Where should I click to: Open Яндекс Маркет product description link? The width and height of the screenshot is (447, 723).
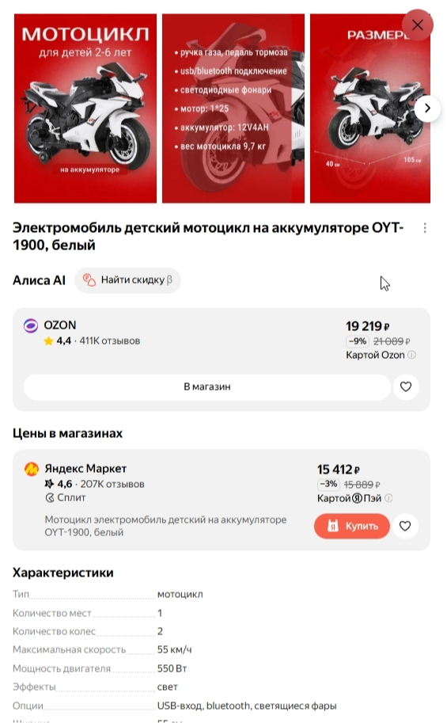[x=165, y=526]
